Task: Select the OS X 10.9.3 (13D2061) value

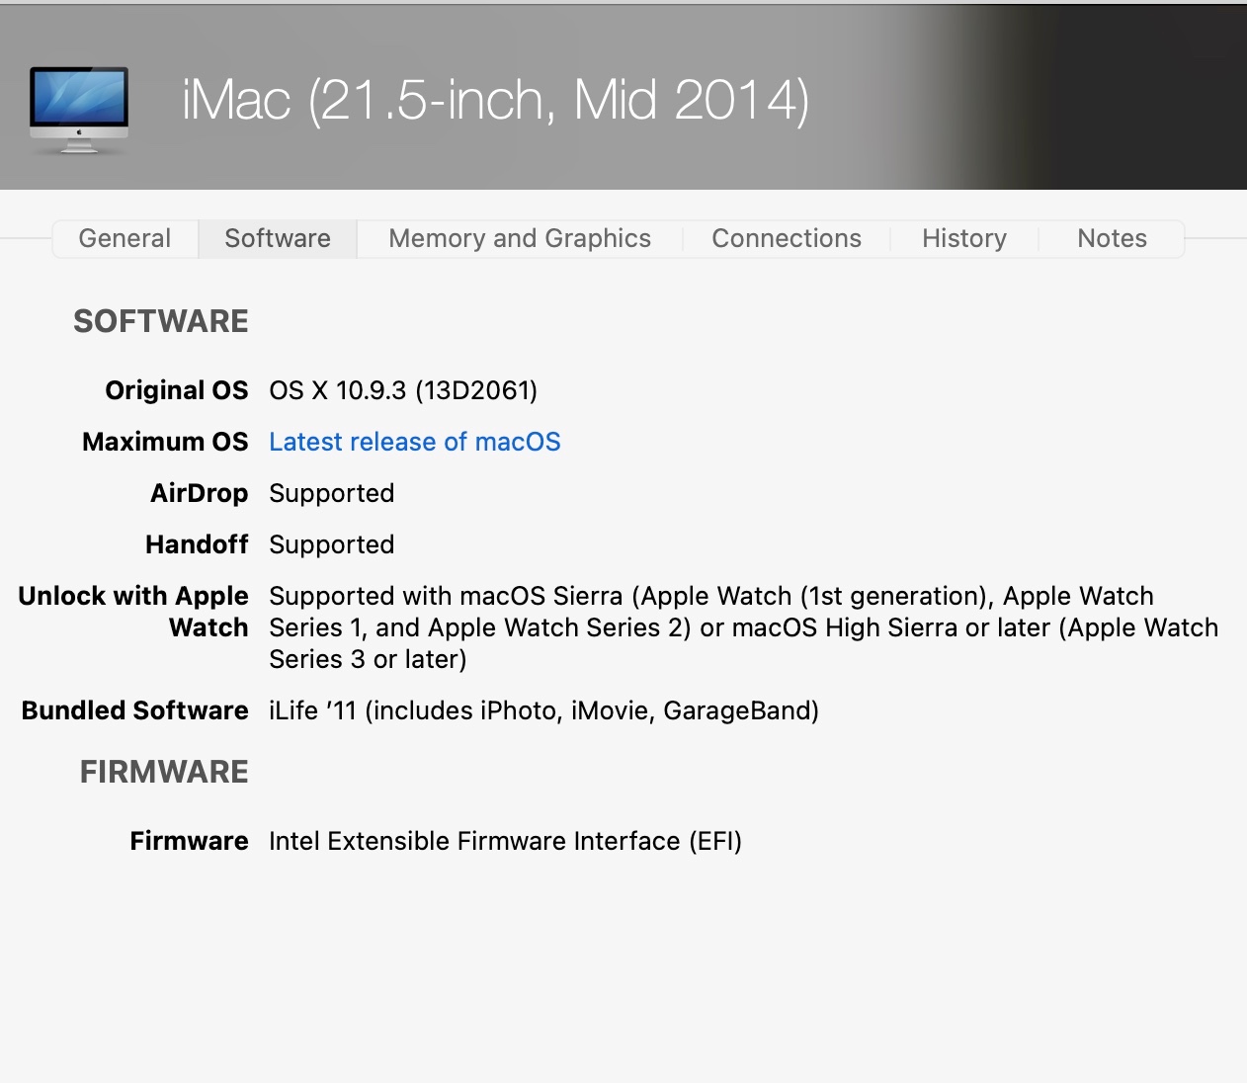Action: point(403,390)
